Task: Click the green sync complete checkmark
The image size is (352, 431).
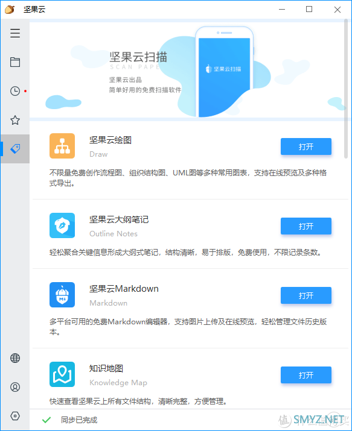Action: [x=46, y=420]
